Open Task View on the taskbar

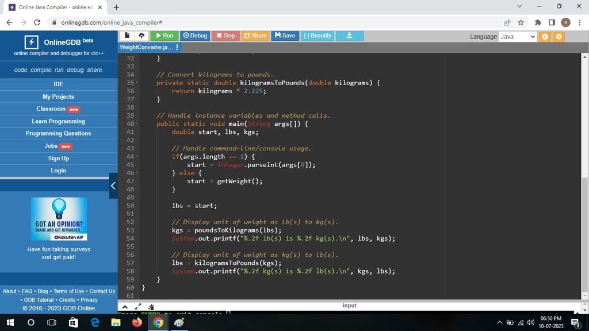(51, 322)
